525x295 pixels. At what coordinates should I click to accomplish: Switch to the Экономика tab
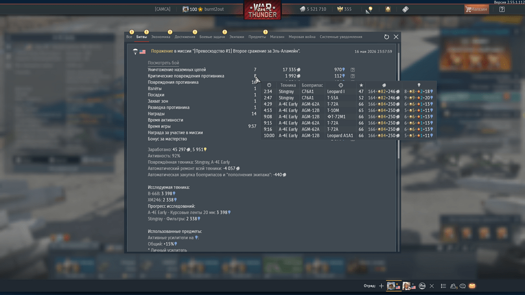tap(161, 37)
